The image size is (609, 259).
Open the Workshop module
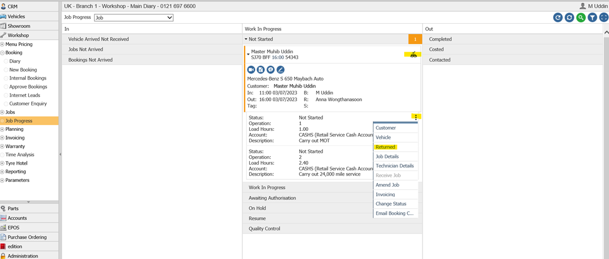pyautogui.click(x=30, y=35)
